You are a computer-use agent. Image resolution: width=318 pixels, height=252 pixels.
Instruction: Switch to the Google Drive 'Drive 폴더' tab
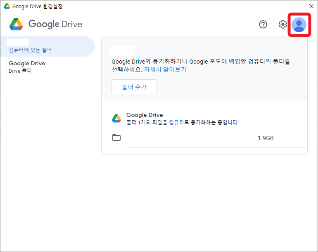47,67
